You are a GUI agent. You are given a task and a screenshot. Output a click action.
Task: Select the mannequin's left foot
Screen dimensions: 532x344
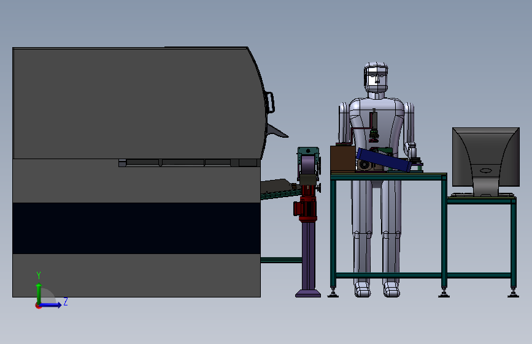click(391, 290)
